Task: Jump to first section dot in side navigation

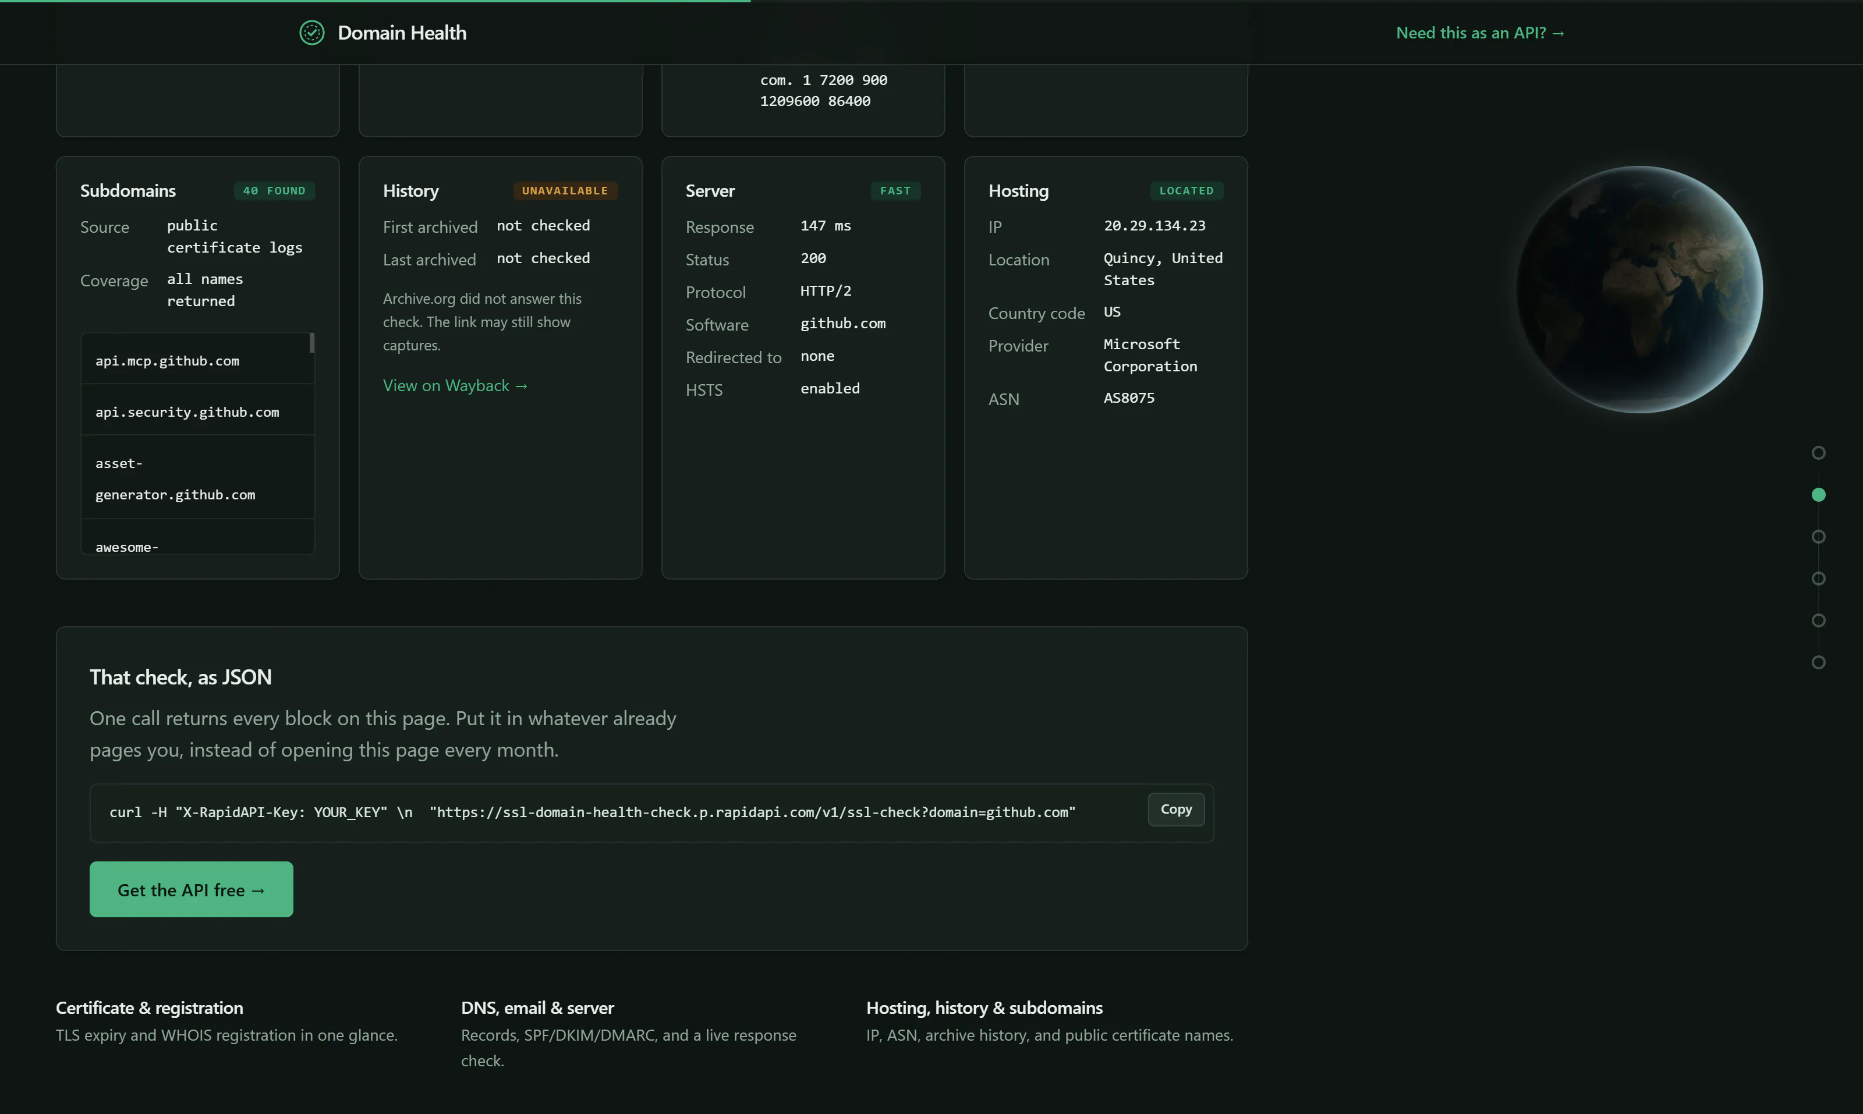Action: (x=1818, y=453)
